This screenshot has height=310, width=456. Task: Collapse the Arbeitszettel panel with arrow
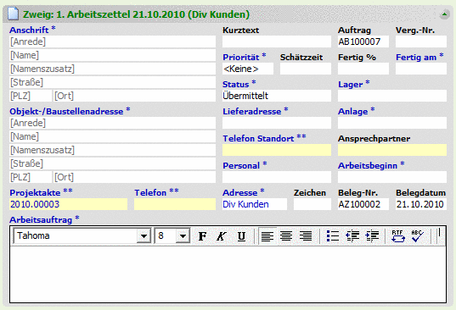point(444,14)
